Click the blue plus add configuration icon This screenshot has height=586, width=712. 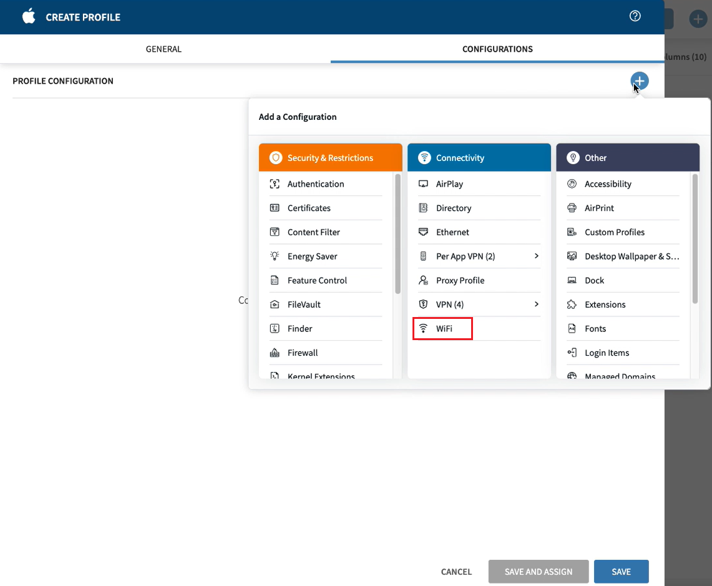pyautogui.click(x=640, y=81)
